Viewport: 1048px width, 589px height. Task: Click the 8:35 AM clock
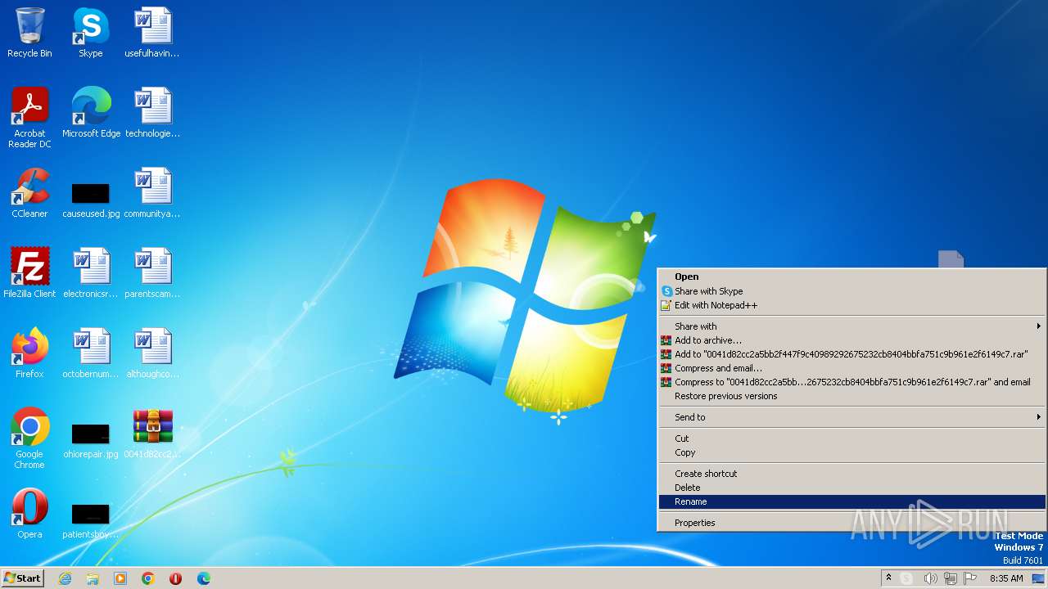(x=1006, y=578)
